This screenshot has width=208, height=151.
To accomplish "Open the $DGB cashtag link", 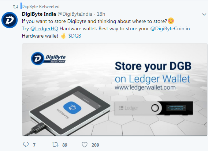I will click(75, 36).
